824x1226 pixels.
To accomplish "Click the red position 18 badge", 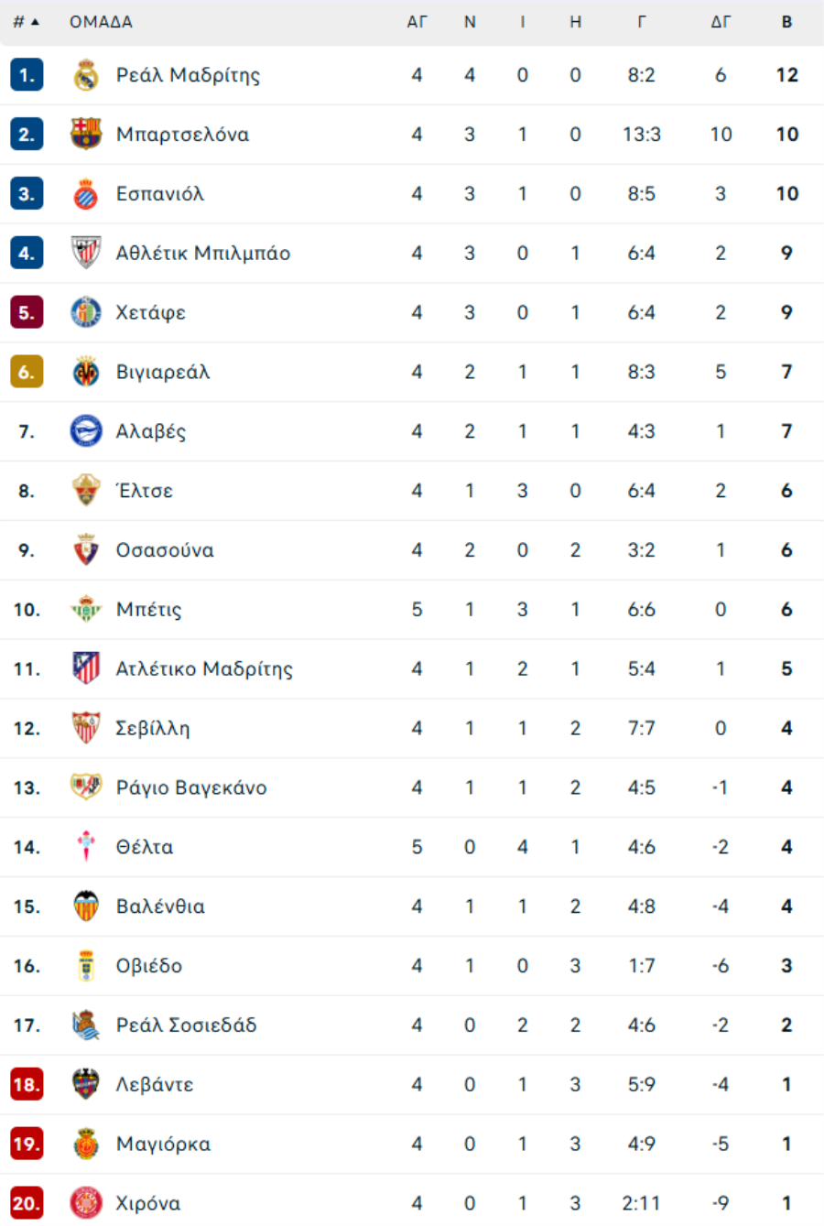I will [27, 1084].
